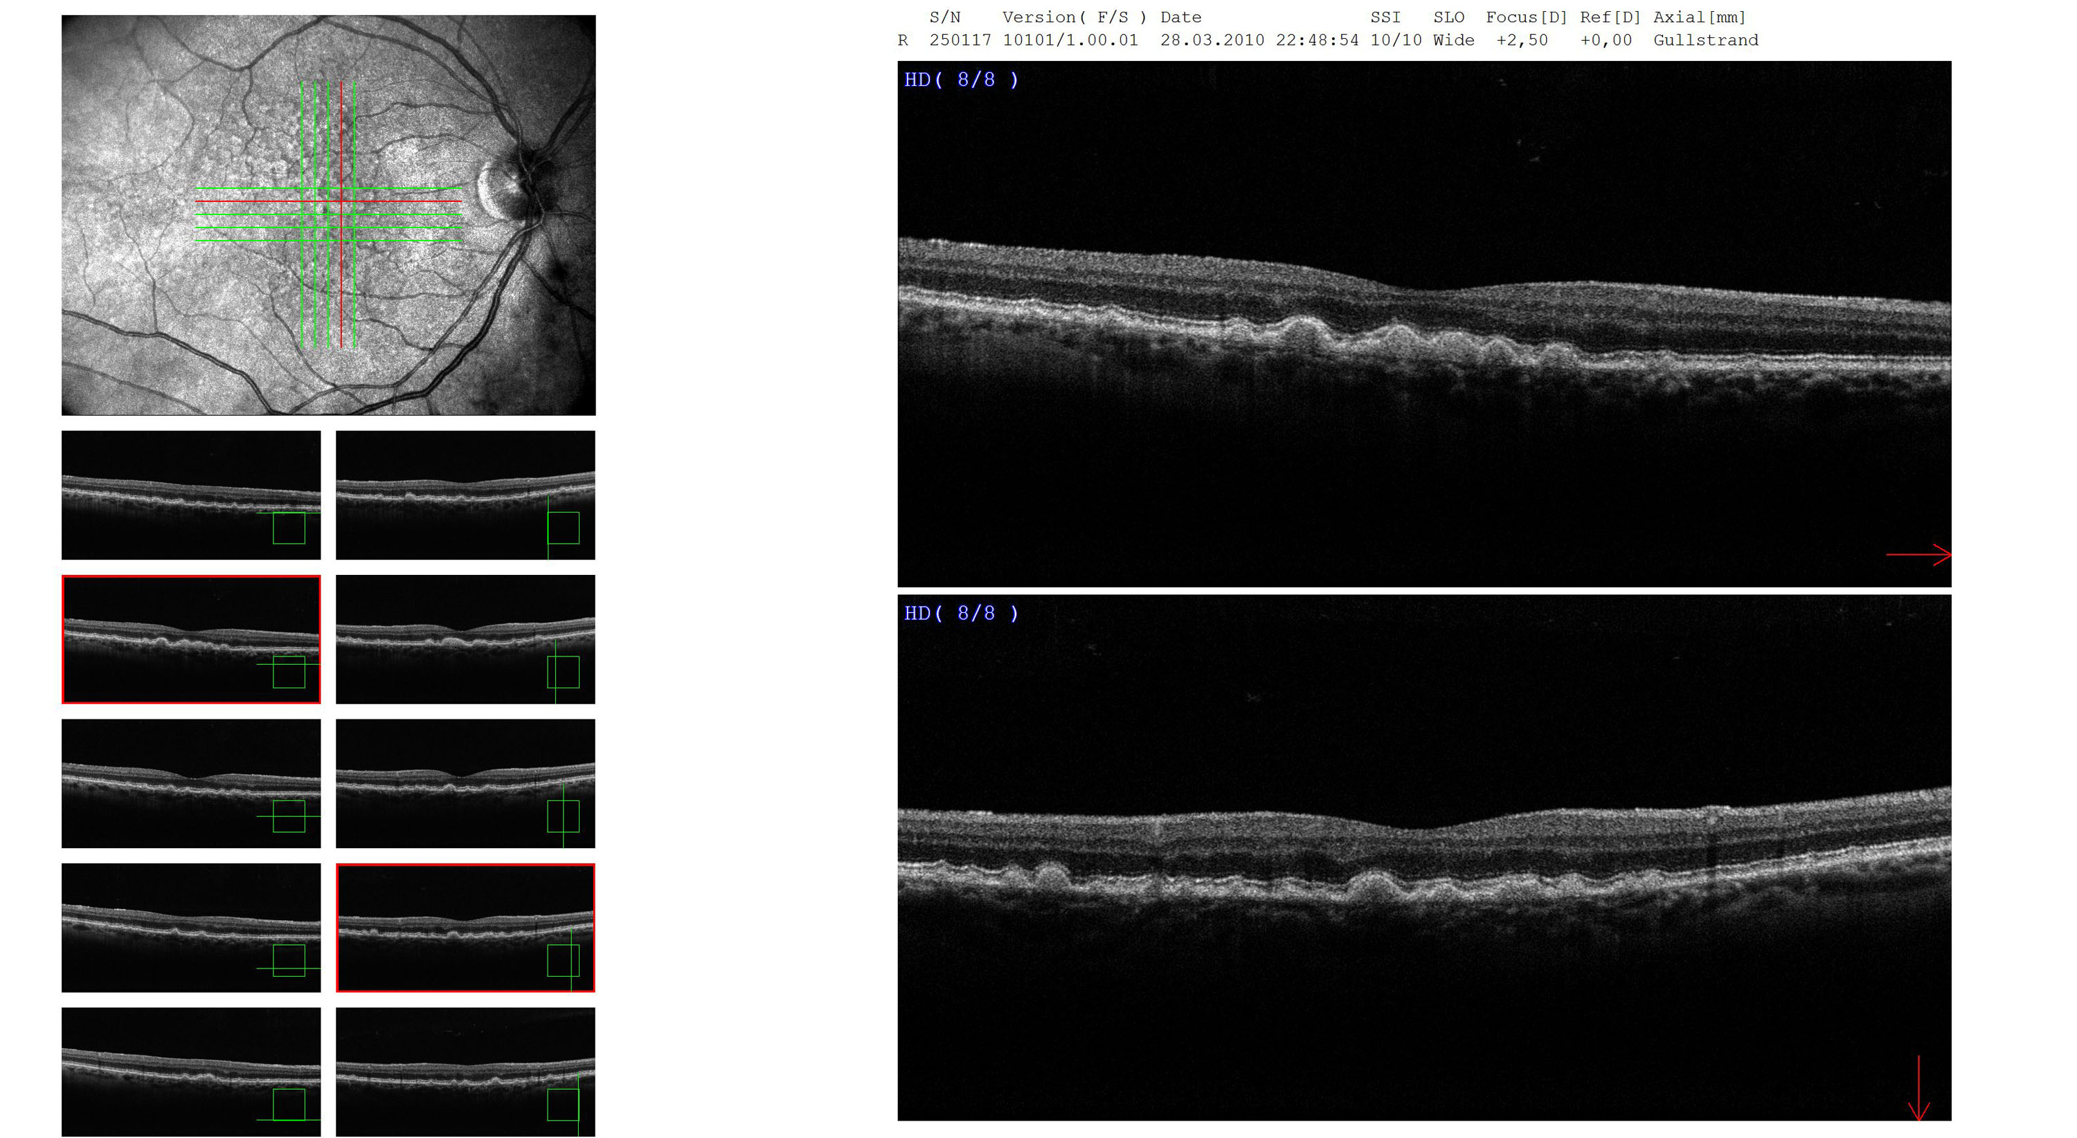Select the red-framed horizontal scan thumbnail
Viewport: 2077px width, 1138px height.
[x=191, y=639]
